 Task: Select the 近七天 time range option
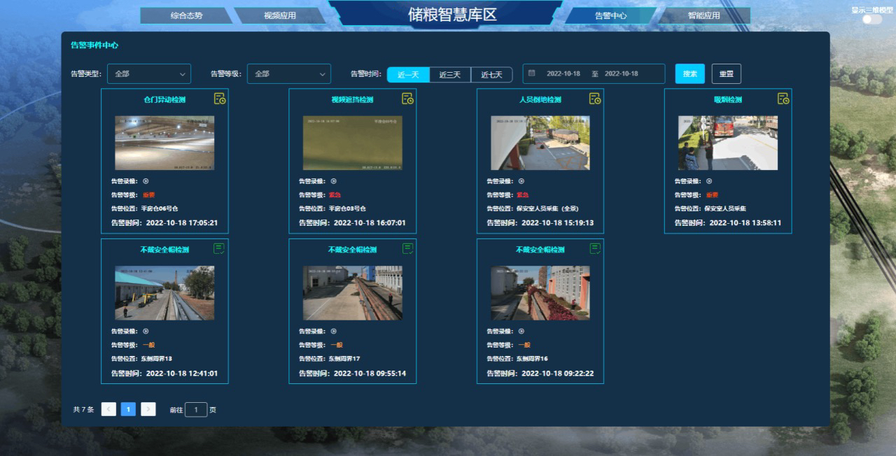click(x=491, y=74)
